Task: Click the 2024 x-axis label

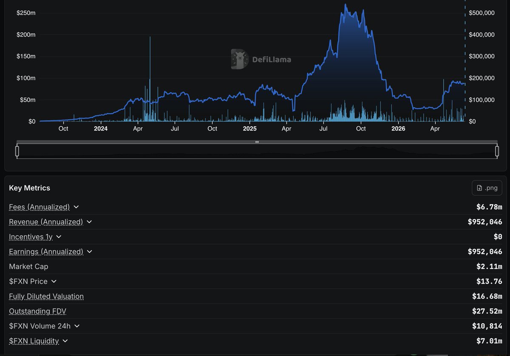Action: click(x=101, y=128)
